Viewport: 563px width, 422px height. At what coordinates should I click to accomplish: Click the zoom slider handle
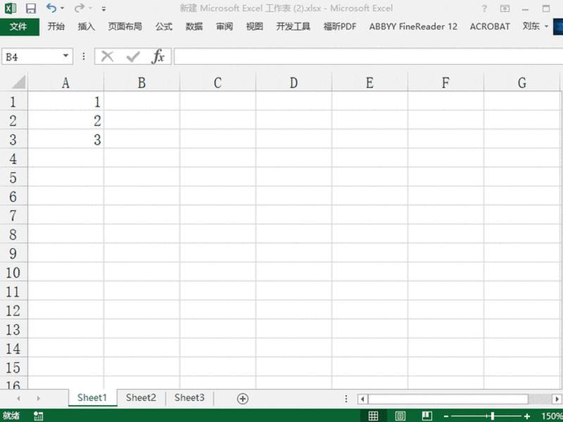[x=493, y=416]
